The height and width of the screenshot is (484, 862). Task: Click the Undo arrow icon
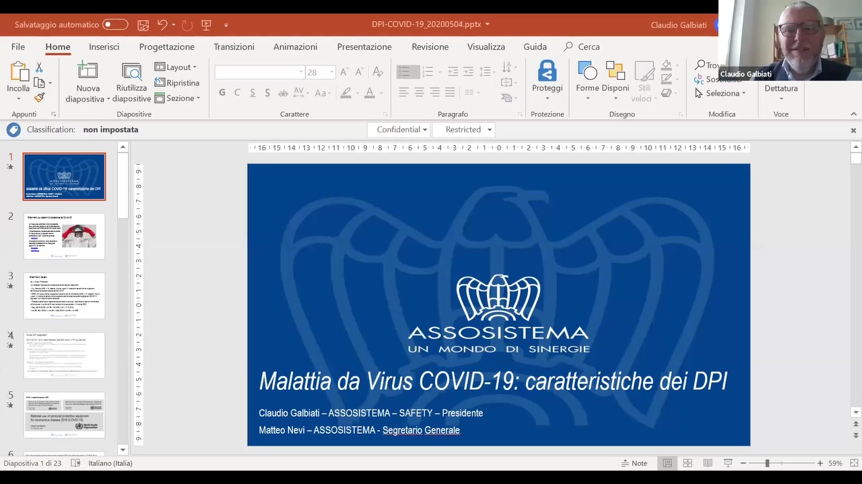coord(162,25)
